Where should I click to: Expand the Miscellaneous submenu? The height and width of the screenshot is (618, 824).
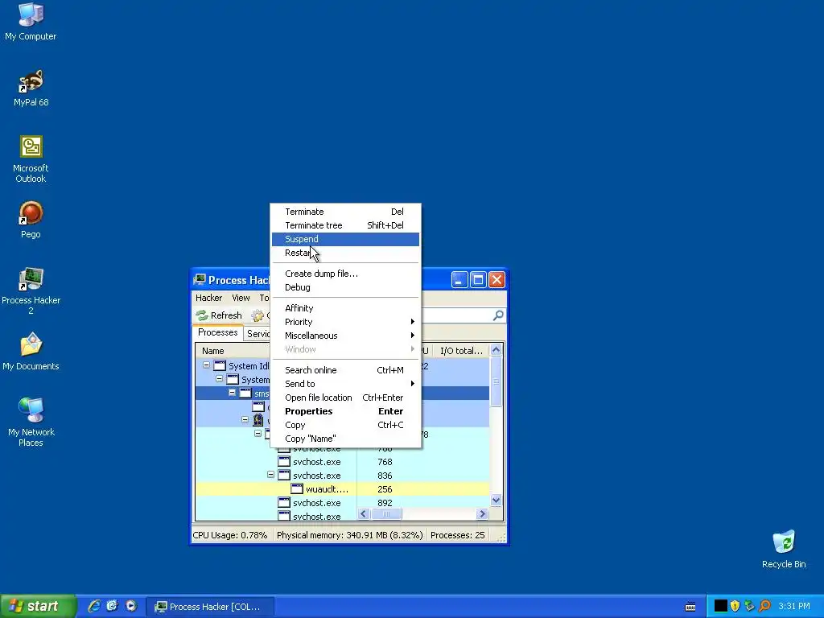tap(345, 336)
